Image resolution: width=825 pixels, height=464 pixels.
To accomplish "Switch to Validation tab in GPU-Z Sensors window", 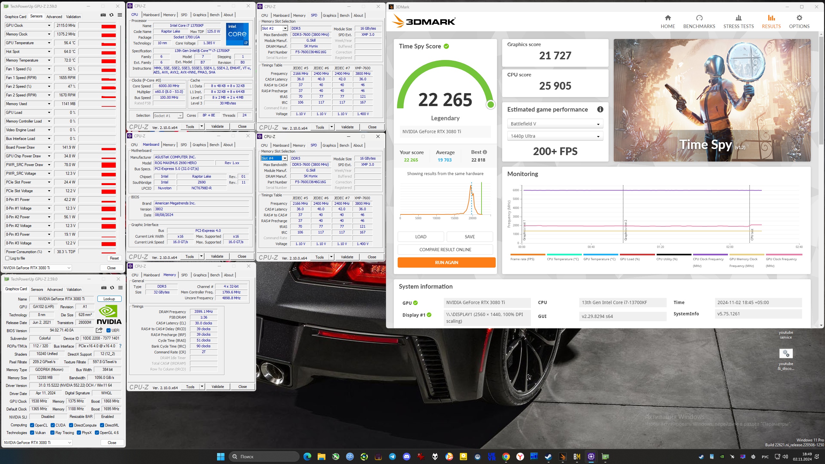I will (74, 17).
